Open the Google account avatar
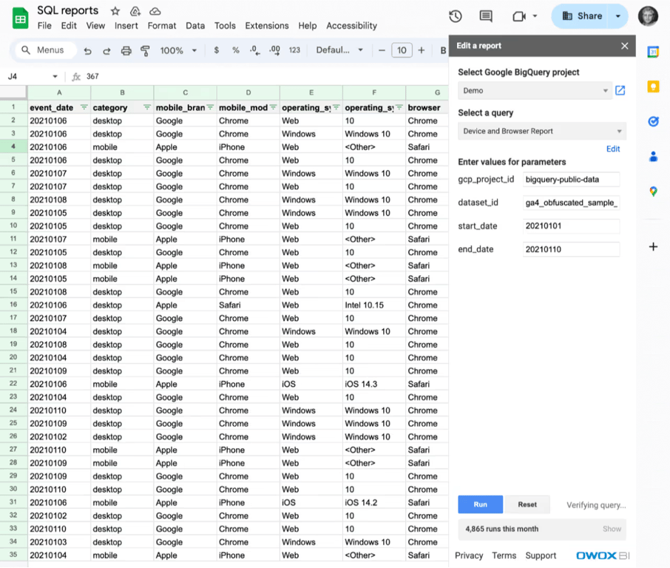670x568 pixels. tap(649, 16)
